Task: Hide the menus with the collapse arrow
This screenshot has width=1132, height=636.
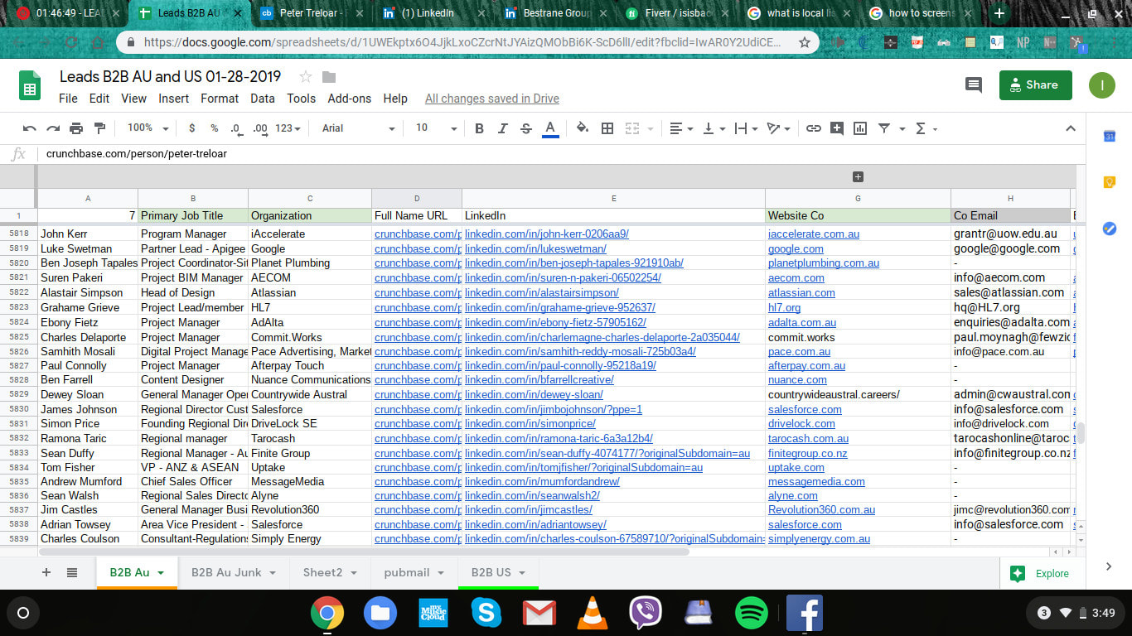Action: (1071, 128)
